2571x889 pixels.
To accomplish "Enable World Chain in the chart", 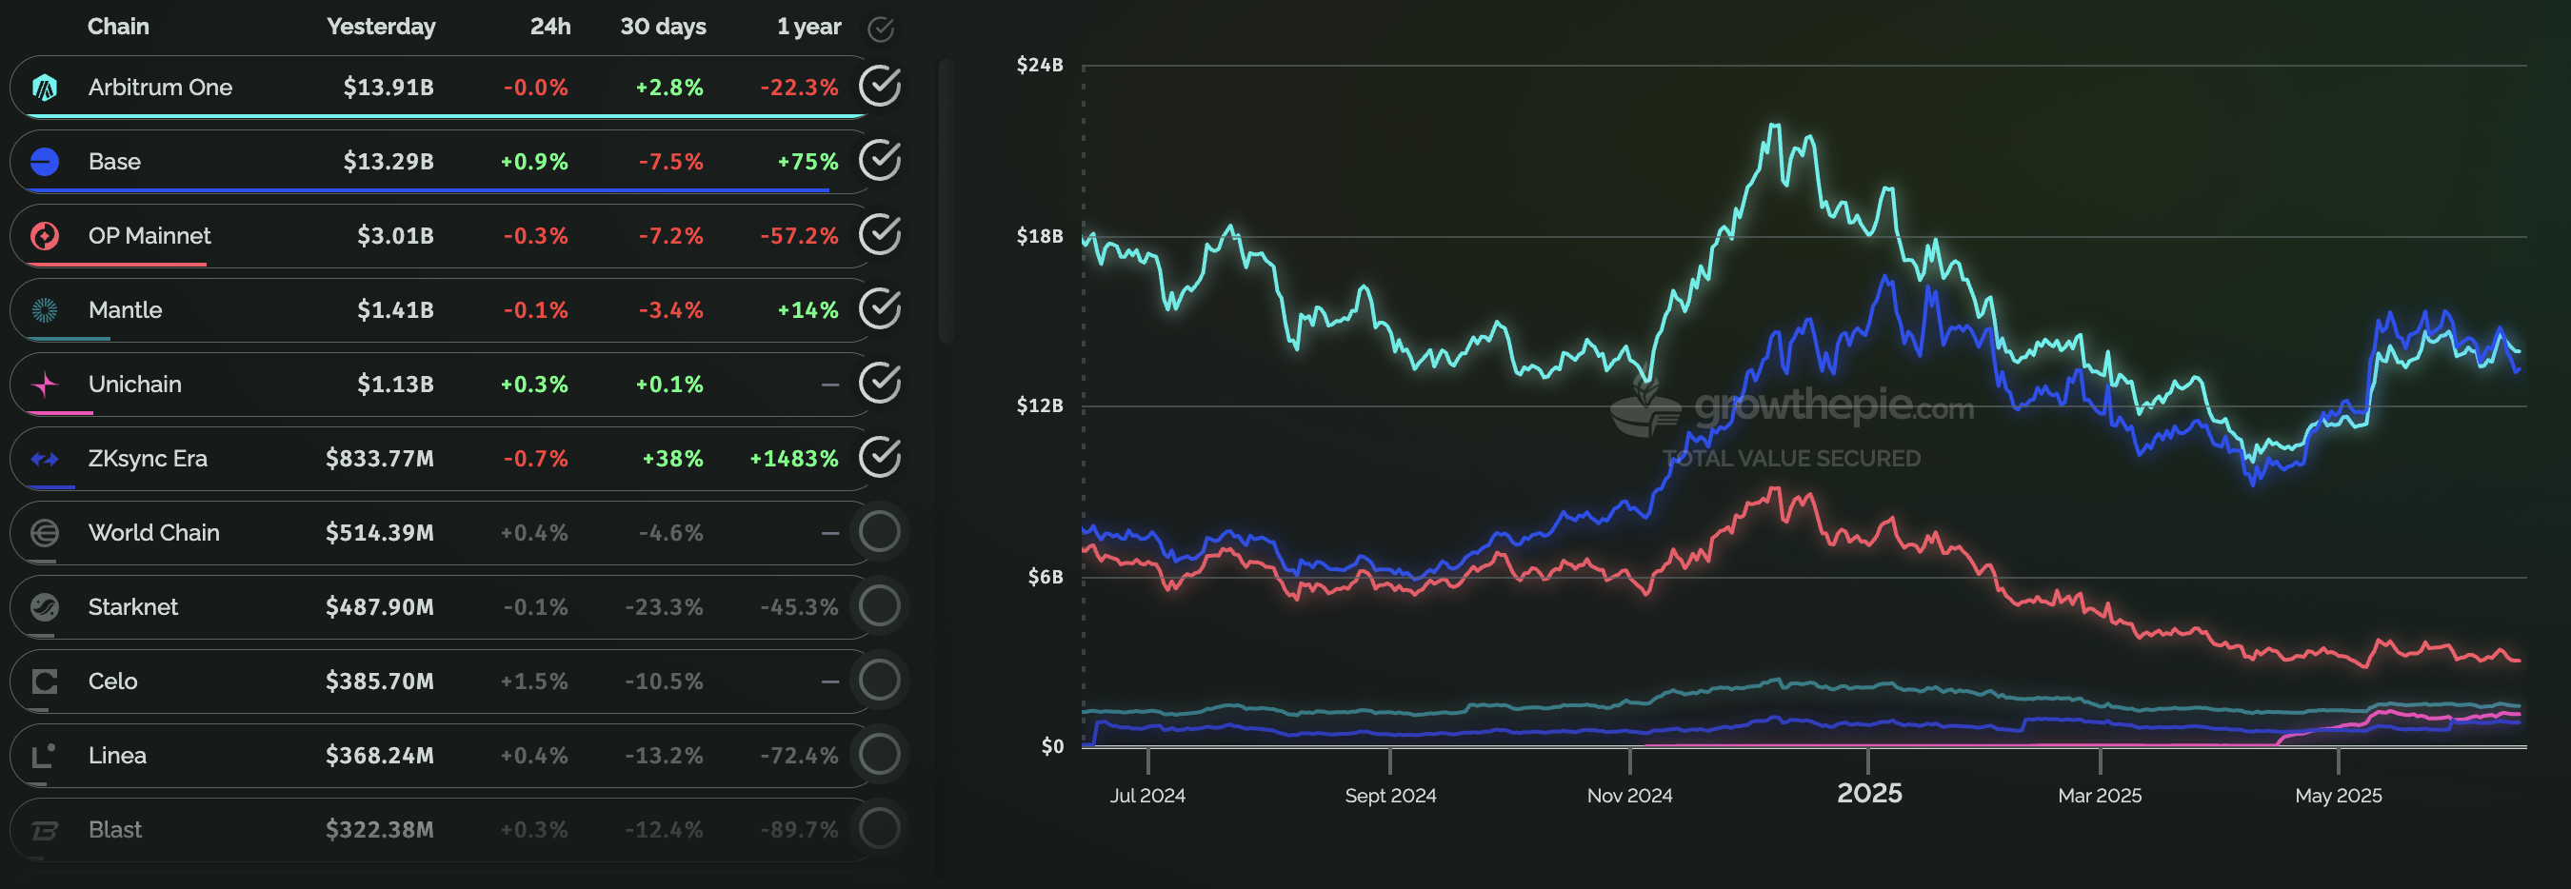I will coord(879,532).
